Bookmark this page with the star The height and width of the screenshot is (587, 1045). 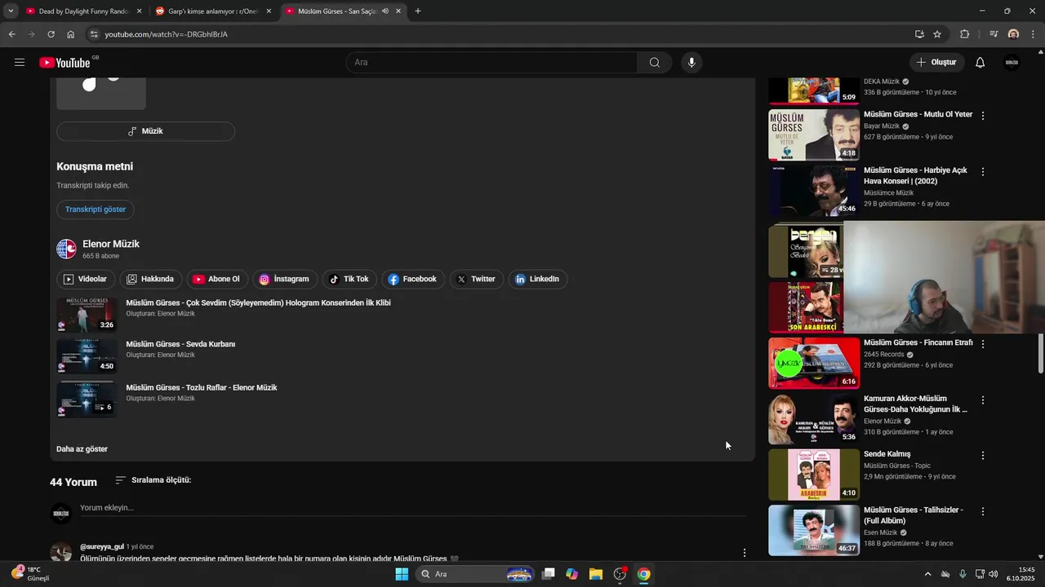(x=937, y=34)
